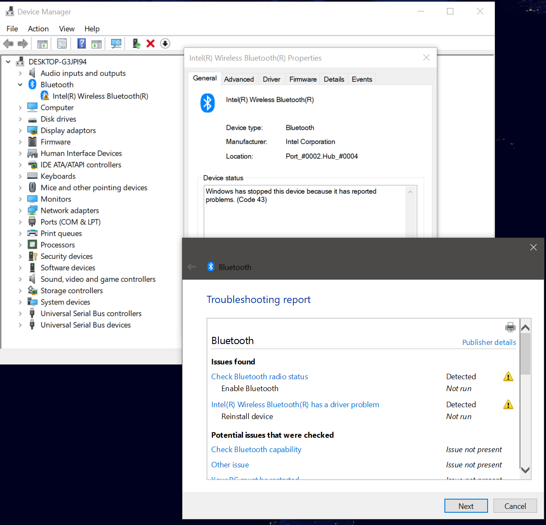
Task: Click the Next button in troubleshooter
Action: [466, 506]
